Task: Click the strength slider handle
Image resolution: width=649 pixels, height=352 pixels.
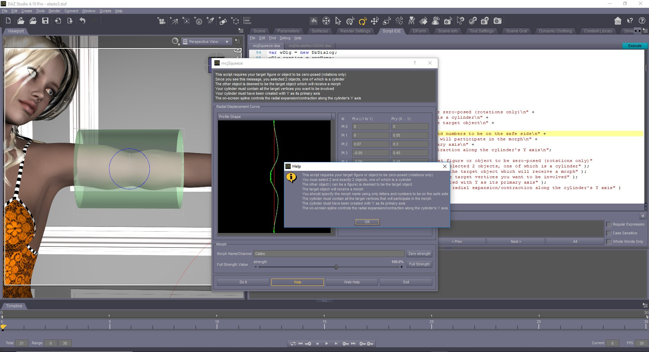Action: coord(336,267)
